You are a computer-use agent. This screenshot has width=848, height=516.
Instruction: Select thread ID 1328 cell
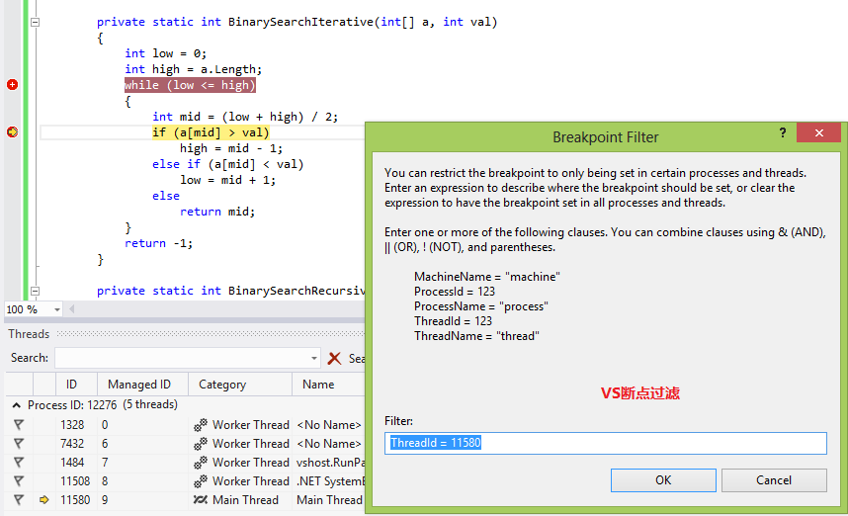(72, 425)
